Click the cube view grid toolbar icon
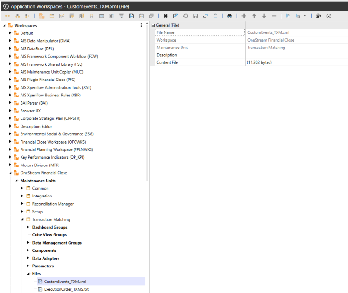The height and width of the screenshot is (293, 348). [72, 16]
